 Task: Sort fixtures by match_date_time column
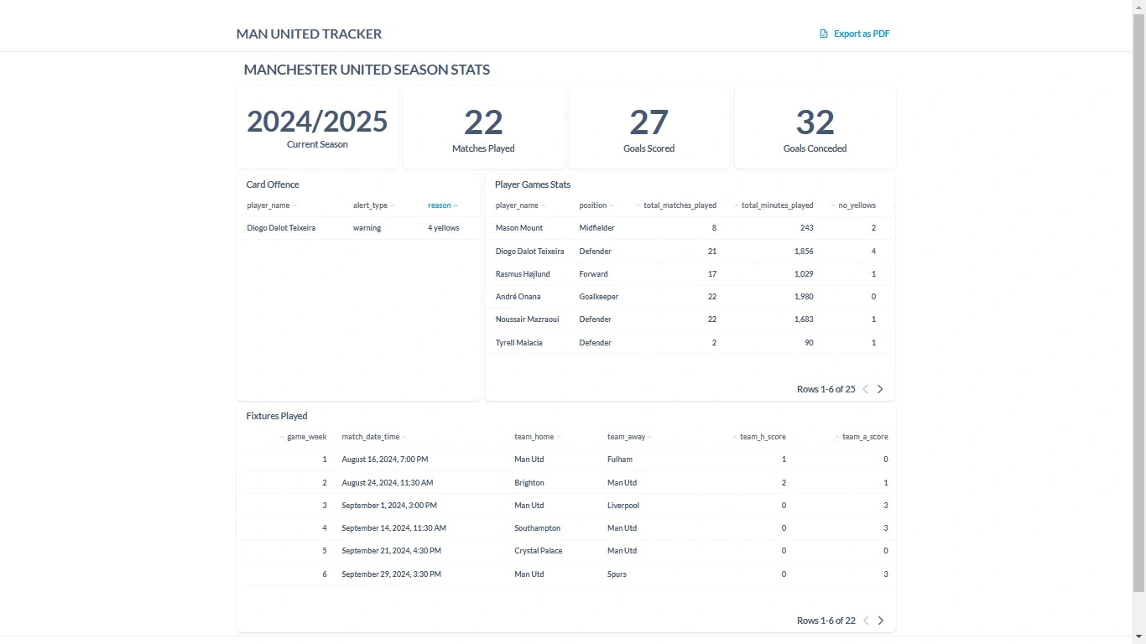tap(374, 437)
